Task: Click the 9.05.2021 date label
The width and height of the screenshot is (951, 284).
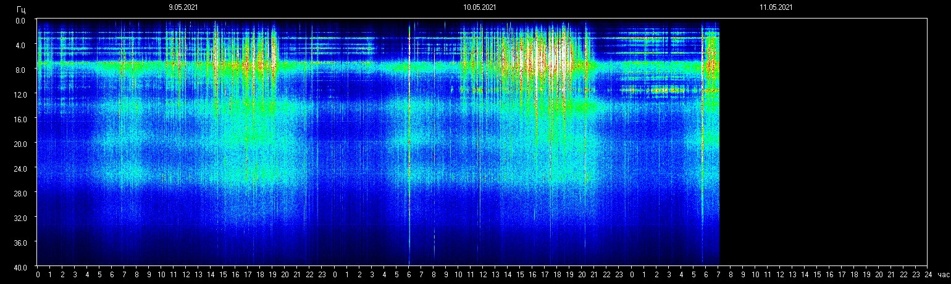Action: 183,7
